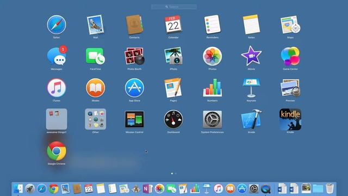The image size is (348, 196).
Task: Open Calendar in the Dock
Action: coord(89,189)
